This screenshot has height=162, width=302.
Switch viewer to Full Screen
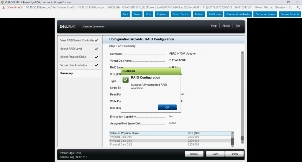pos(214,14)
